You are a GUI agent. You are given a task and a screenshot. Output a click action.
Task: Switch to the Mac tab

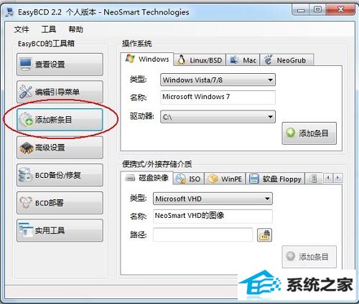pyautogui.click(x=243, y=60)
